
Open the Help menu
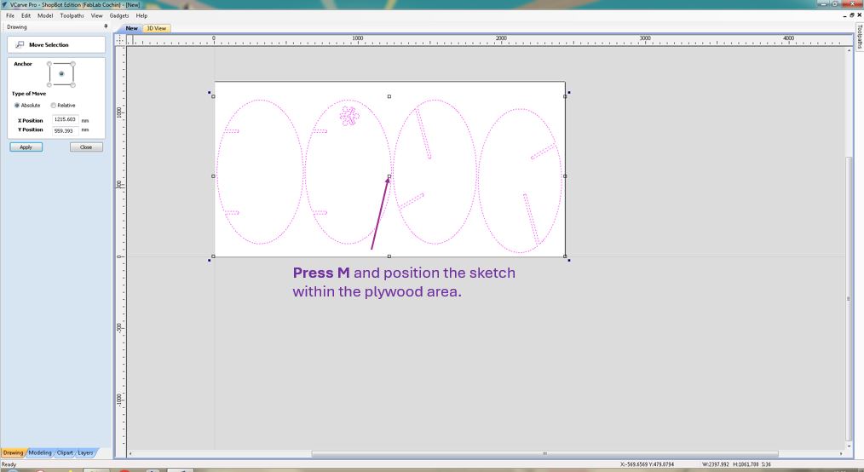tap(141, 15)
